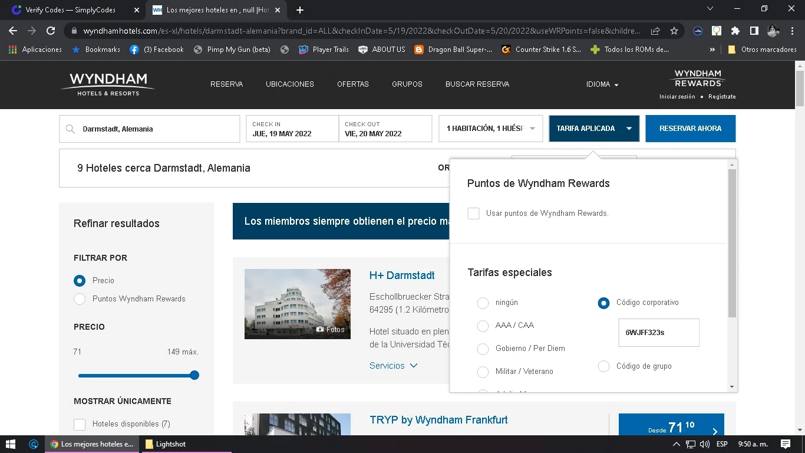Open the Chrome profile avatar

coord(773,31)
